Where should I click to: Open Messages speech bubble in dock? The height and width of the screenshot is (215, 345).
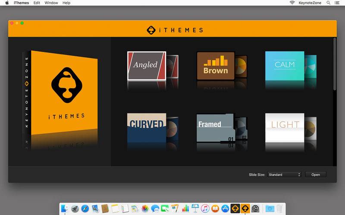[x=155, y=209]
